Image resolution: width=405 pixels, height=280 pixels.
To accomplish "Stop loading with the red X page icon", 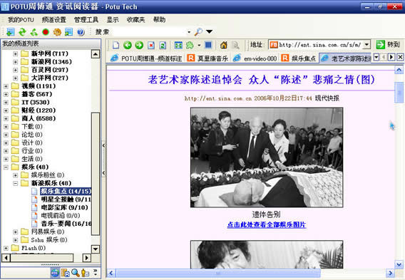I will click(151, 46).
